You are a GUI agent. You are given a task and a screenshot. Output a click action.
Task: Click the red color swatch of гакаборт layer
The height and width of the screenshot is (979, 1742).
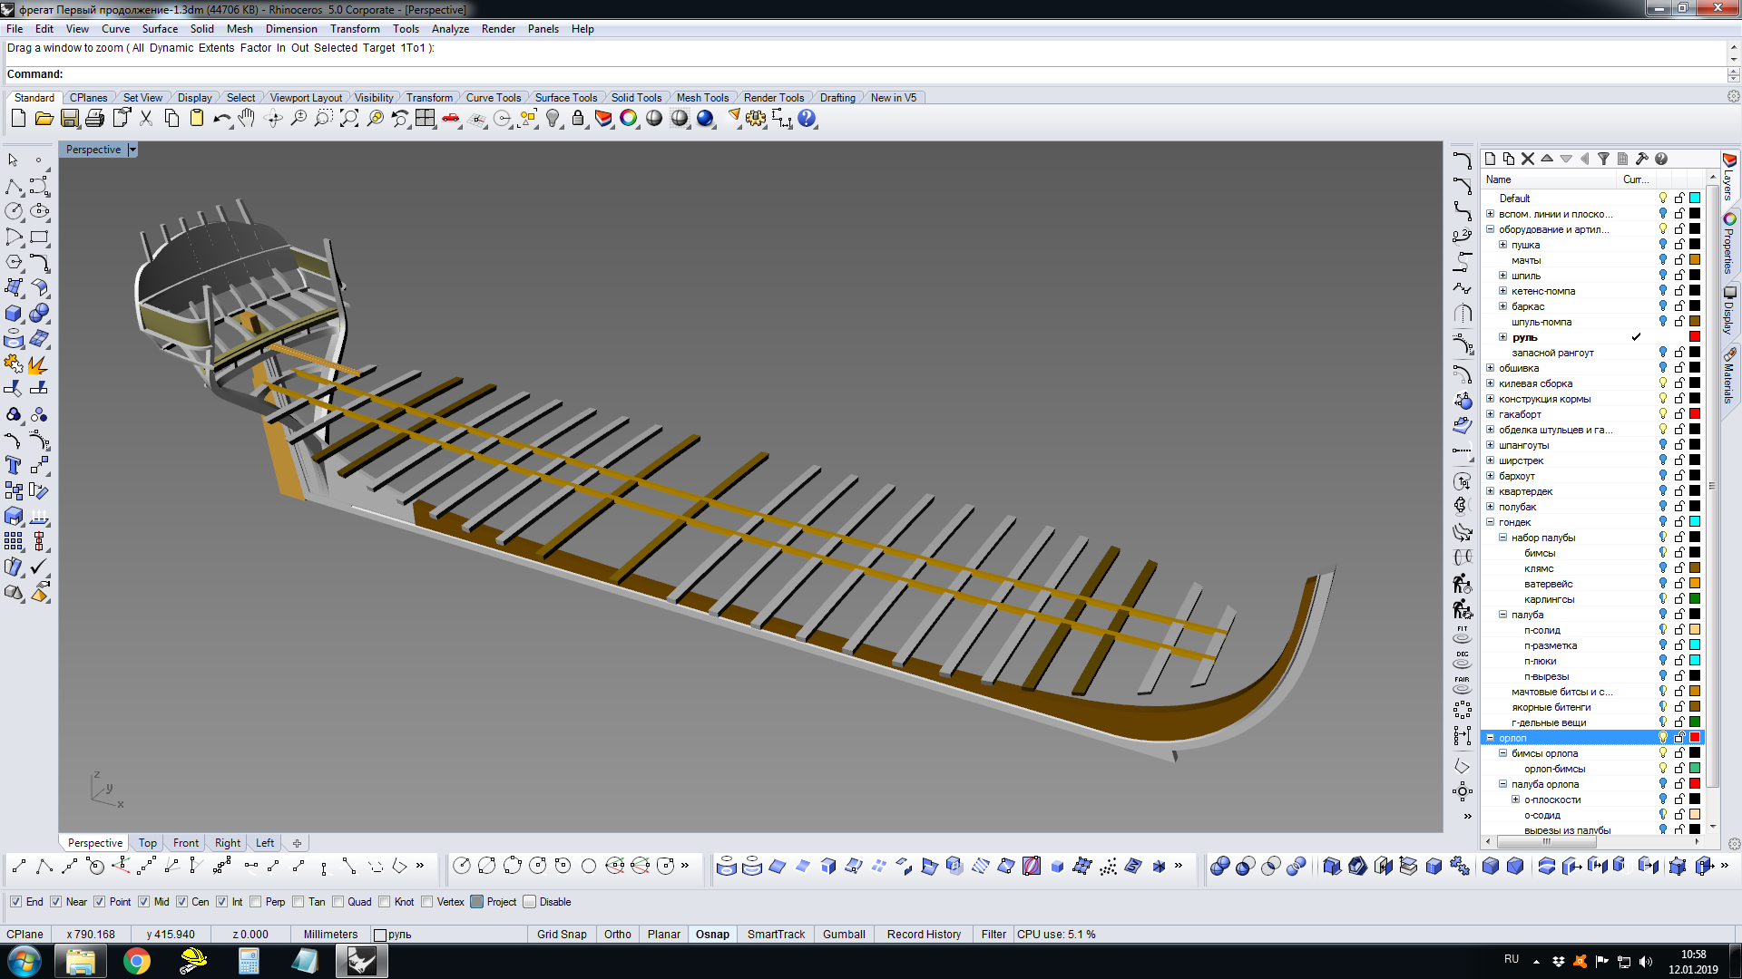pyautogui.click(x=1695, y=414)
